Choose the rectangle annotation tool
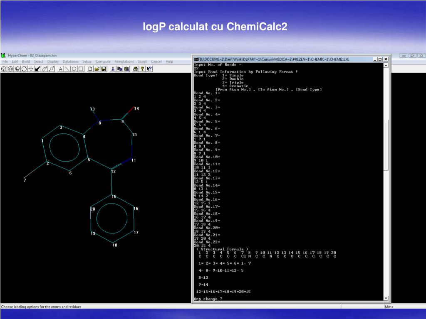Screen dimensions: 426x319 [81, 69]
